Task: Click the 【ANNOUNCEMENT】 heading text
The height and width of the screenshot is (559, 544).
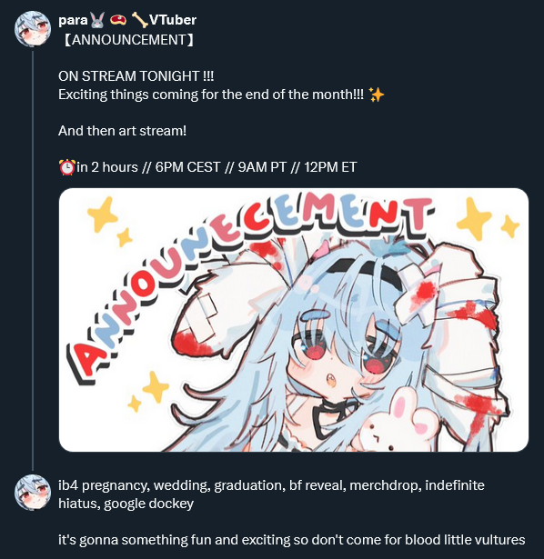Action: [x=128, y=40]
